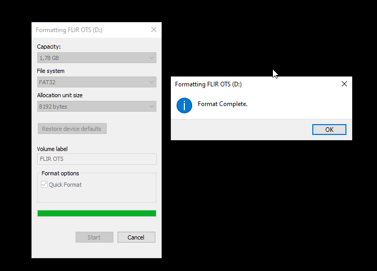Click the 'File system' label

point(51,71)
